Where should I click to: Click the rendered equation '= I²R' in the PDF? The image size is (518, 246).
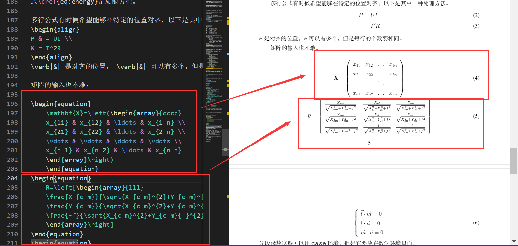click(372, 26)
